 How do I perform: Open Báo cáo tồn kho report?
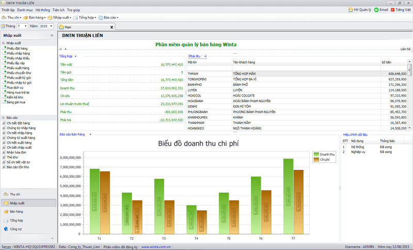click(x=18, y=167)
